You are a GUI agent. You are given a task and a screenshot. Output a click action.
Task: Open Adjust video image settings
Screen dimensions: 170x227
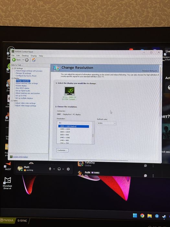tap(26, 106)
